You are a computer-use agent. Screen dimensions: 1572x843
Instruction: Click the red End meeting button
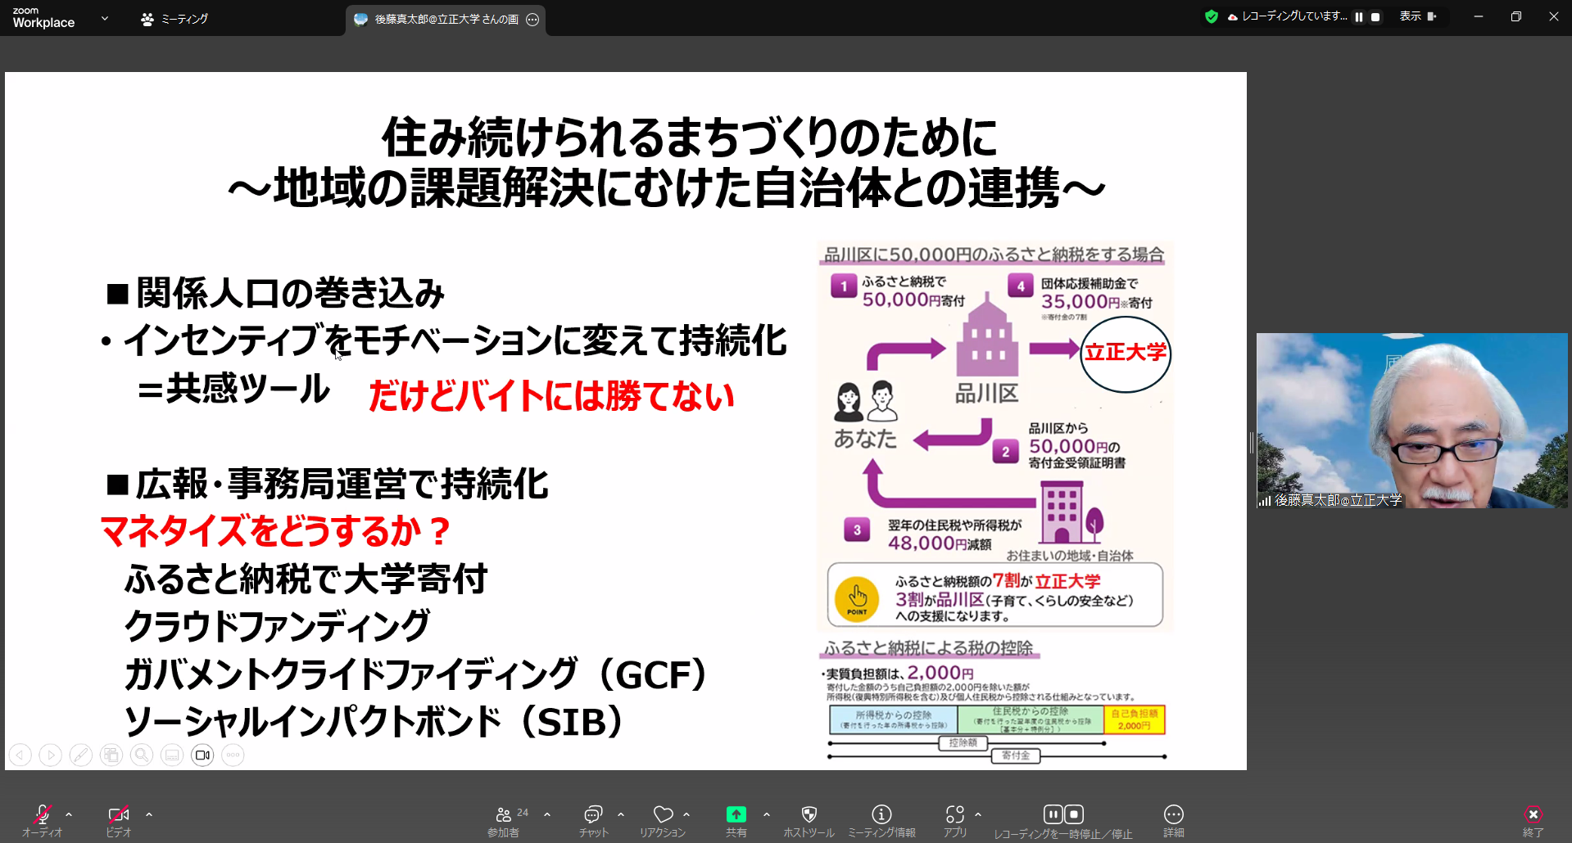(x=1533, y=819)
